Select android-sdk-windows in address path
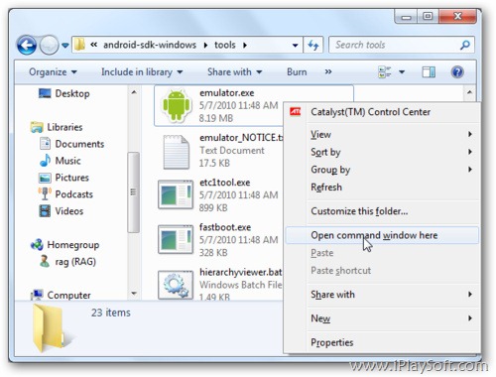The height and width of the screenshot is (377, 496). pyautogui.click(x=150, y=45)
